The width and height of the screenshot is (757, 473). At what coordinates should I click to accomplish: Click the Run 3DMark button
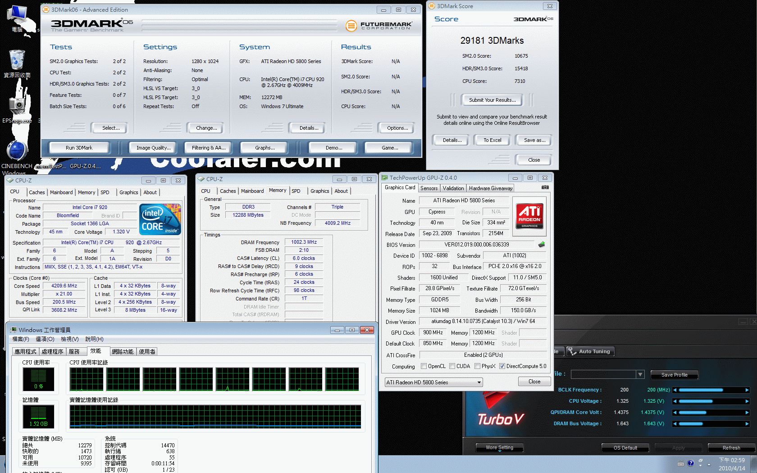pos(79,148)
